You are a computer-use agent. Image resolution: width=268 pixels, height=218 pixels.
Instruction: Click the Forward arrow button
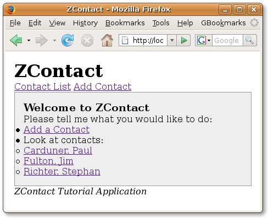42,40
